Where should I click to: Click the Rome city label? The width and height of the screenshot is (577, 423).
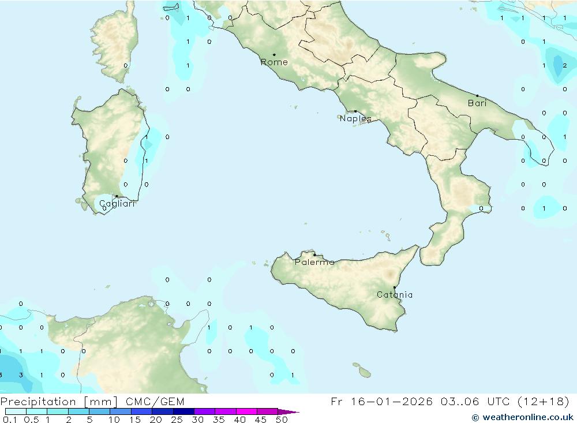(274, 62)
